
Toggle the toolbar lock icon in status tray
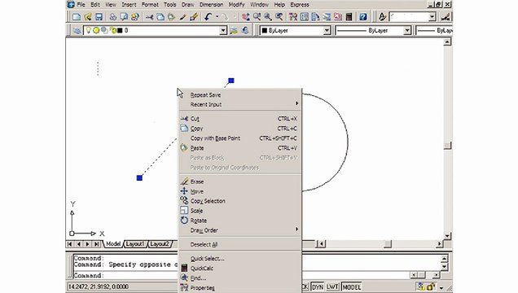[431, 286]
